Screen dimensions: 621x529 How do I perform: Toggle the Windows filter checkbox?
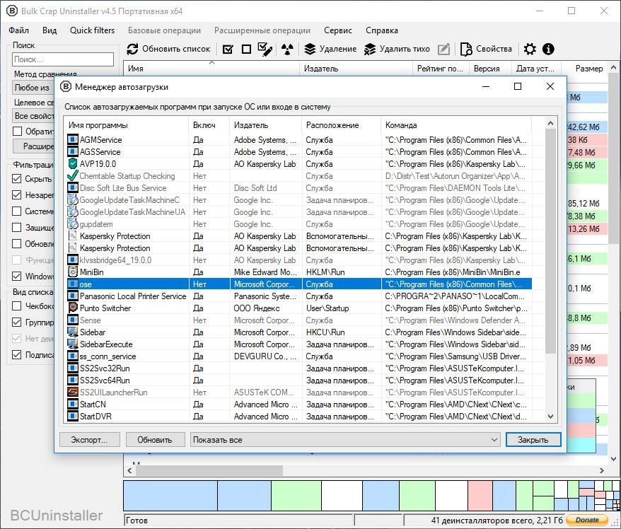pos(17,276)
